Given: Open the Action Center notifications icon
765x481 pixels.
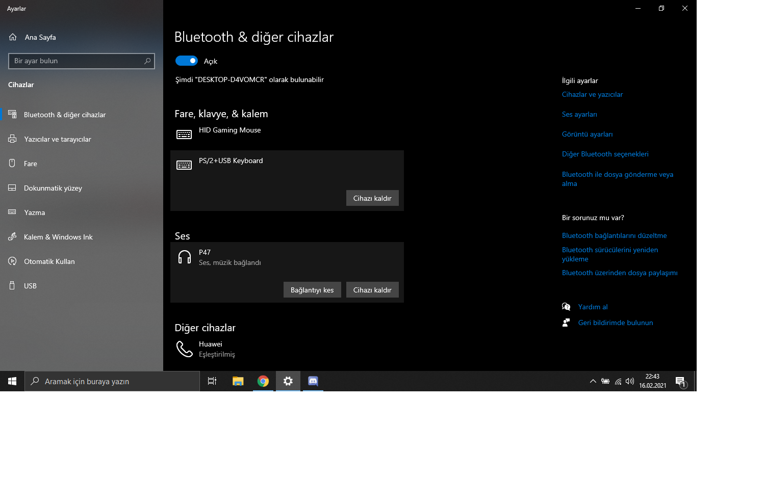Looking at the screenshot, I should pos(680,381).
